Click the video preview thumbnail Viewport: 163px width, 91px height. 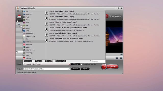click(114, 36)
